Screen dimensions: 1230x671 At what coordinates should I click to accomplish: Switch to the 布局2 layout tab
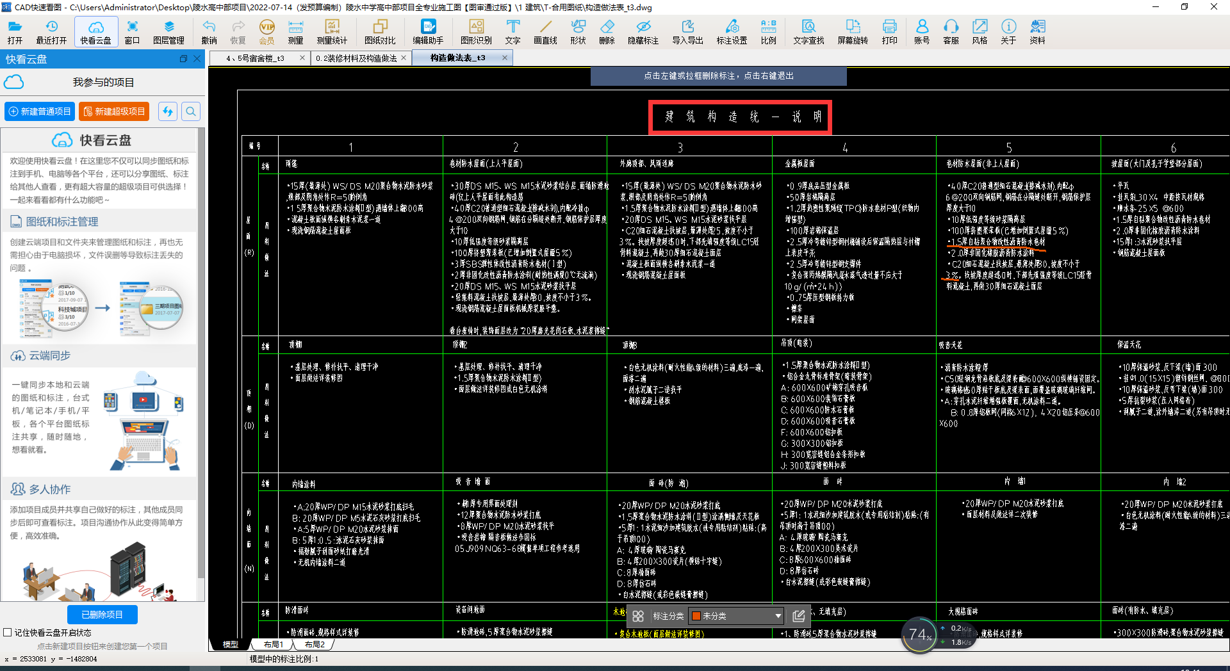[x=315, y=644]
